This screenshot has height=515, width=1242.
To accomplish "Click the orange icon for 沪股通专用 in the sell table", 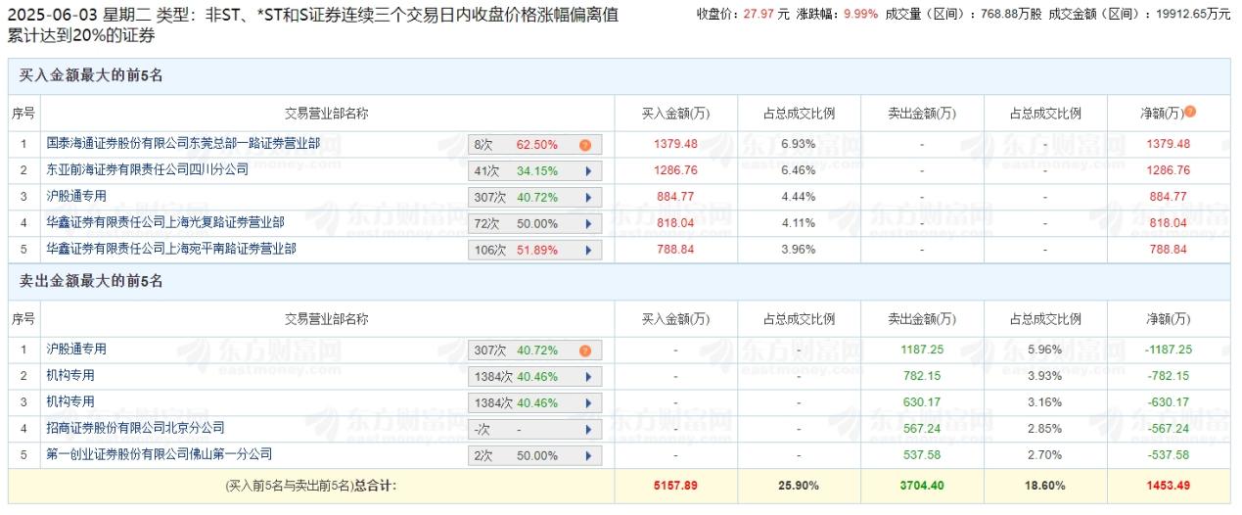I will pyautogui.click(x=585, y=350).
